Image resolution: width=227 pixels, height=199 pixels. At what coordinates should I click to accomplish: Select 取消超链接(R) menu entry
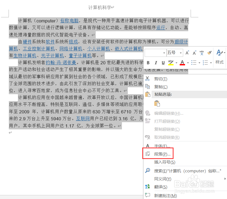point(167,137)
